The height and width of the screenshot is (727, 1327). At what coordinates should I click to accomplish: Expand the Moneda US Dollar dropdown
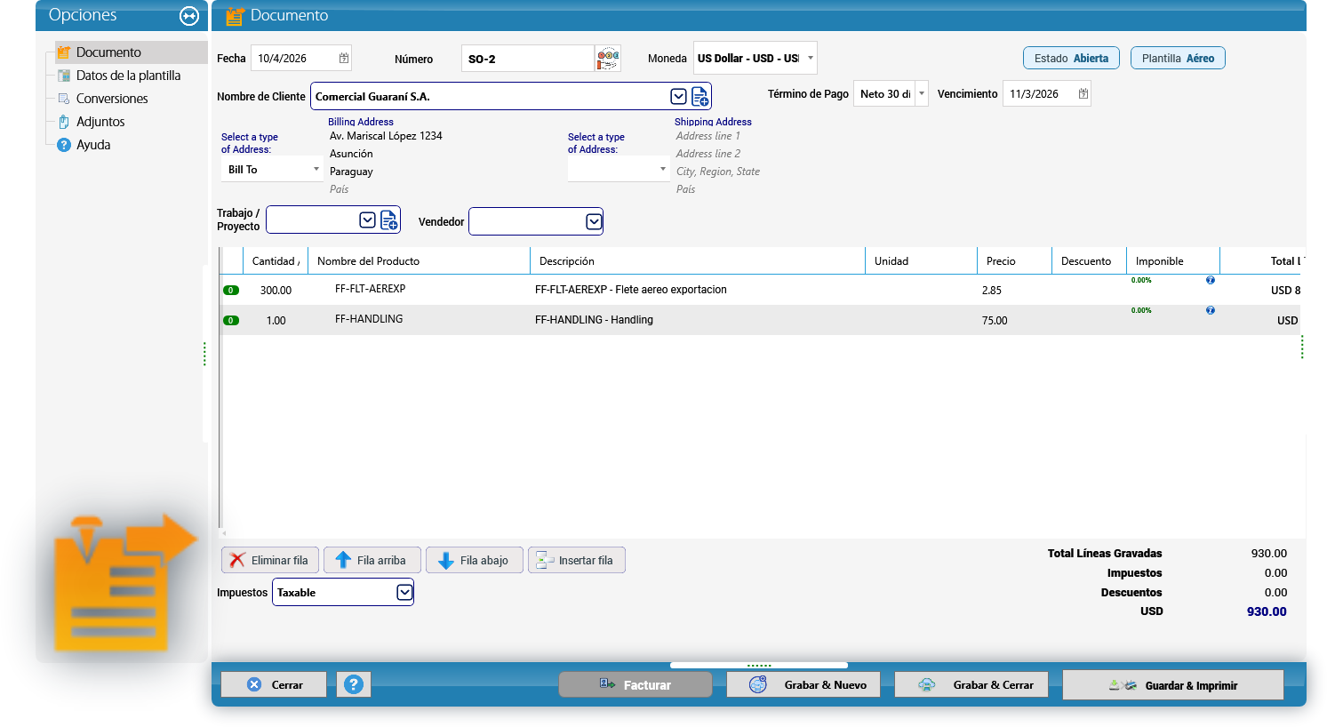coord(810,58)
